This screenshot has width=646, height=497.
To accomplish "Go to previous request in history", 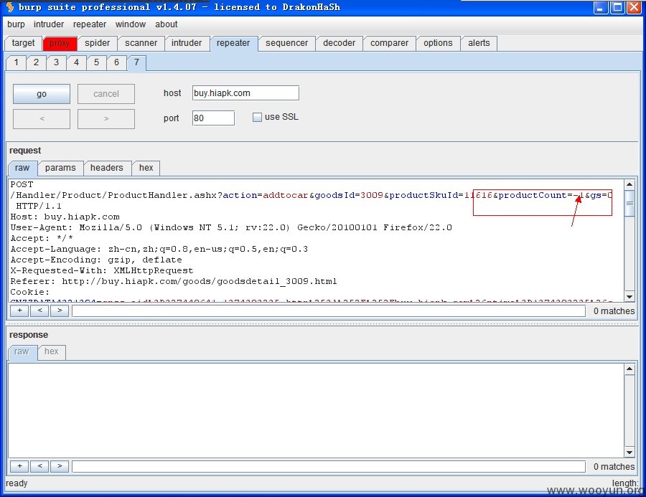I will pyautogui.click(x=42, y=118).
